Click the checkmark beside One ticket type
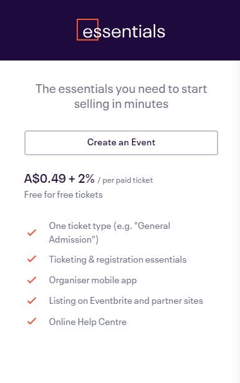240x383 pixels. point(32,233)
